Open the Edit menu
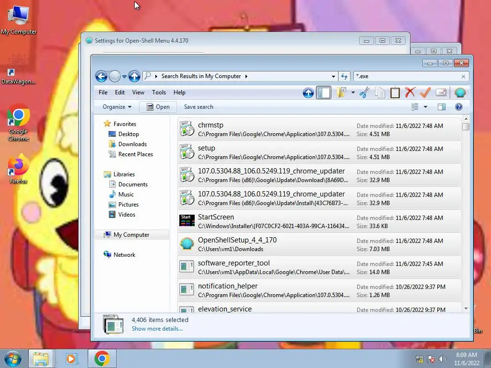The image size is (491, 368). pos(119,92)
